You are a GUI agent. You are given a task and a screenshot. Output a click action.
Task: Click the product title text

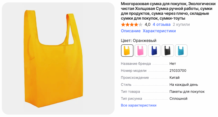pyautogui.click(x=168, y=11)
